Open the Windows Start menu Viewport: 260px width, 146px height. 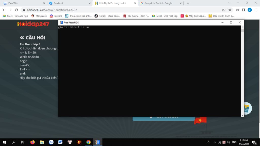point(5,142)
